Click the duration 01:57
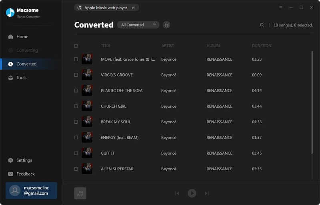 [257, 138]
